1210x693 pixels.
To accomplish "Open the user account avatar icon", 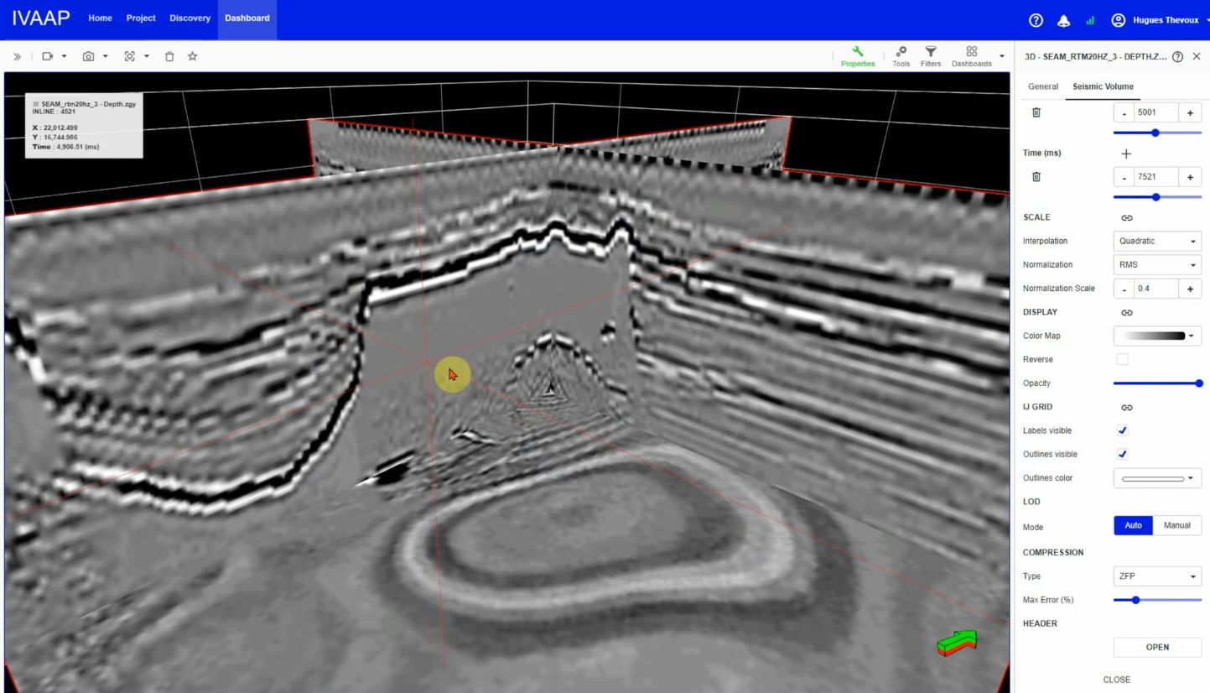I will tap(1118, 20).
